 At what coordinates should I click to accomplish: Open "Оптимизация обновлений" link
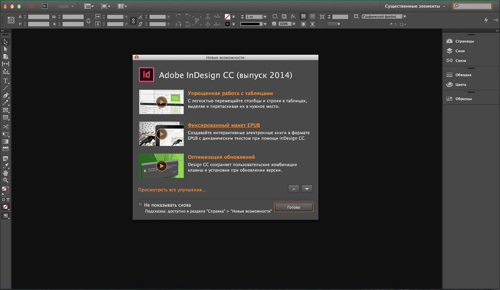[221, 157]
